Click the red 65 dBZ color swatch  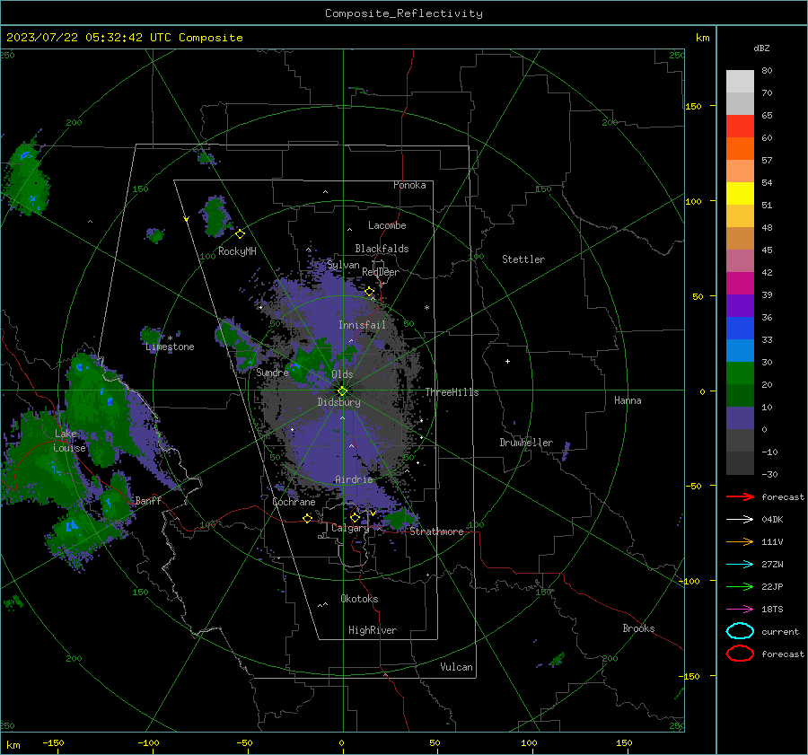point(740,126)
